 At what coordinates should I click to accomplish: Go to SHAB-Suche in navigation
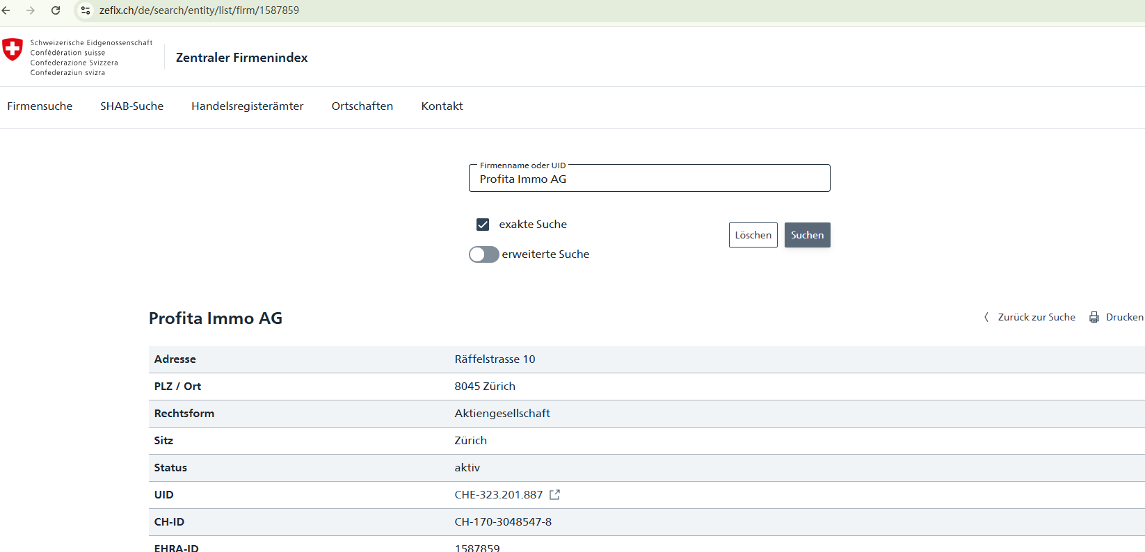click(131, 106)
